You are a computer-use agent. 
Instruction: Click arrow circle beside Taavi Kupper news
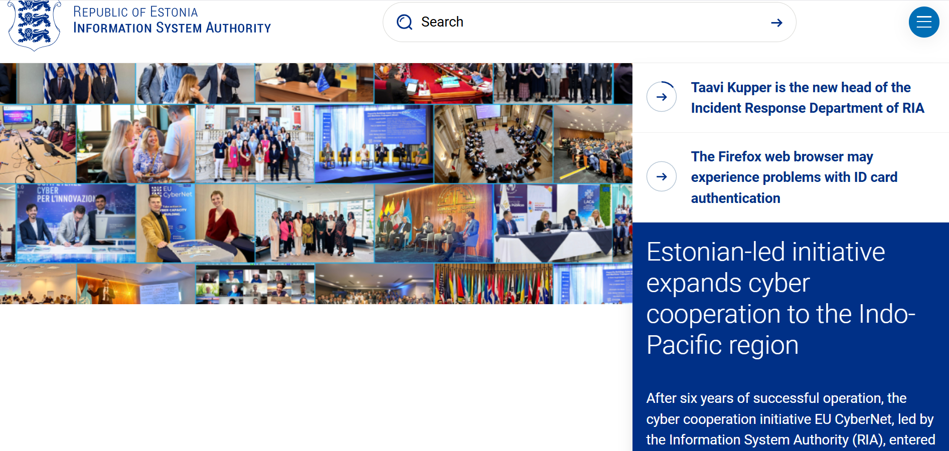tap(661, 97)
